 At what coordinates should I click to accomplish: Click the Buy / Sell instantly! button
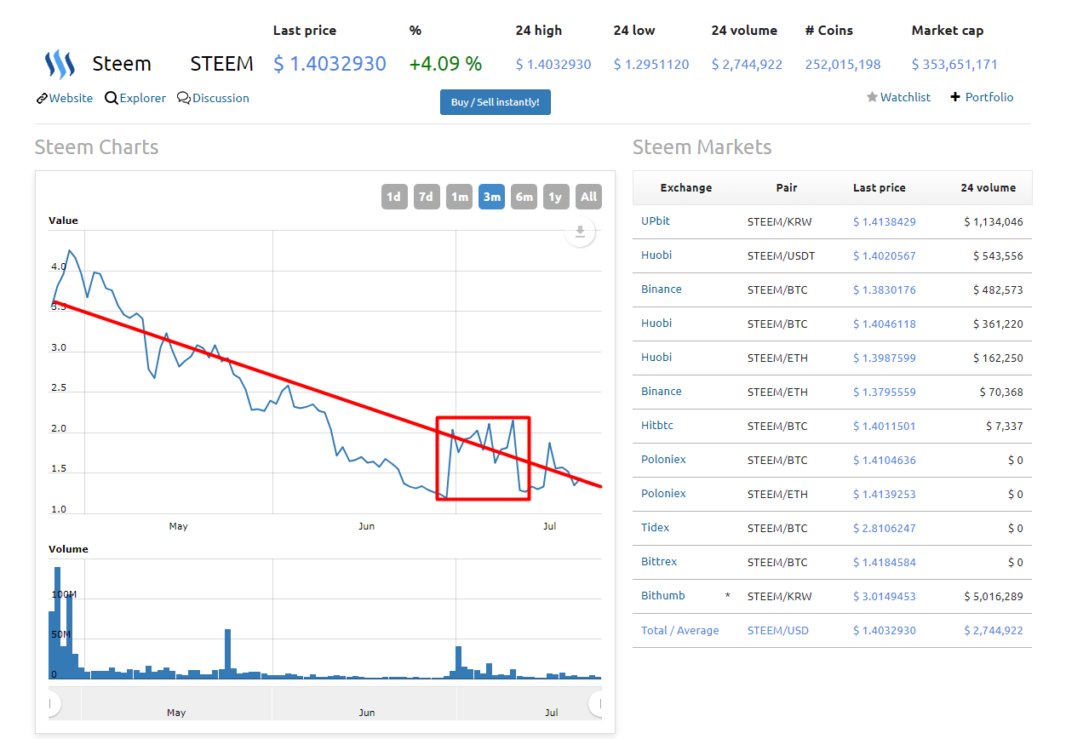click(495, 102)
